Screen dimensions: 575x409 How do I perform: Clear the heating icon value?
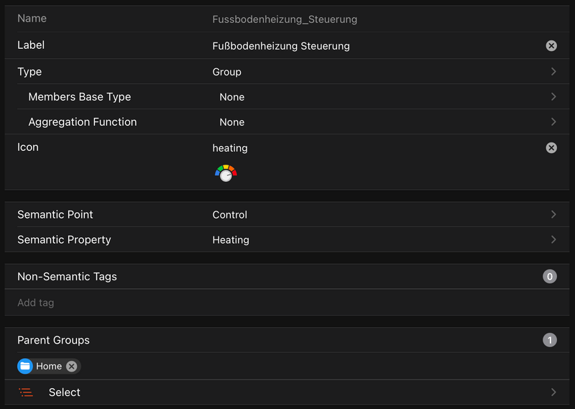(551, 148)
